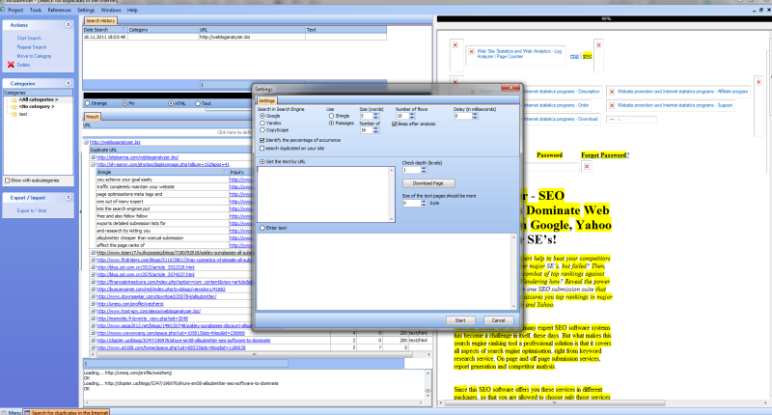Collapse the Actions panel with its chevron icon
Image resolution: width=772 pixels, height=415 pixels.
(69, 23)
